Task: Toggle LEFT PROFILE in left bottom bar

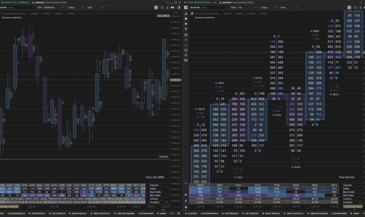Action: pos(57,213)
